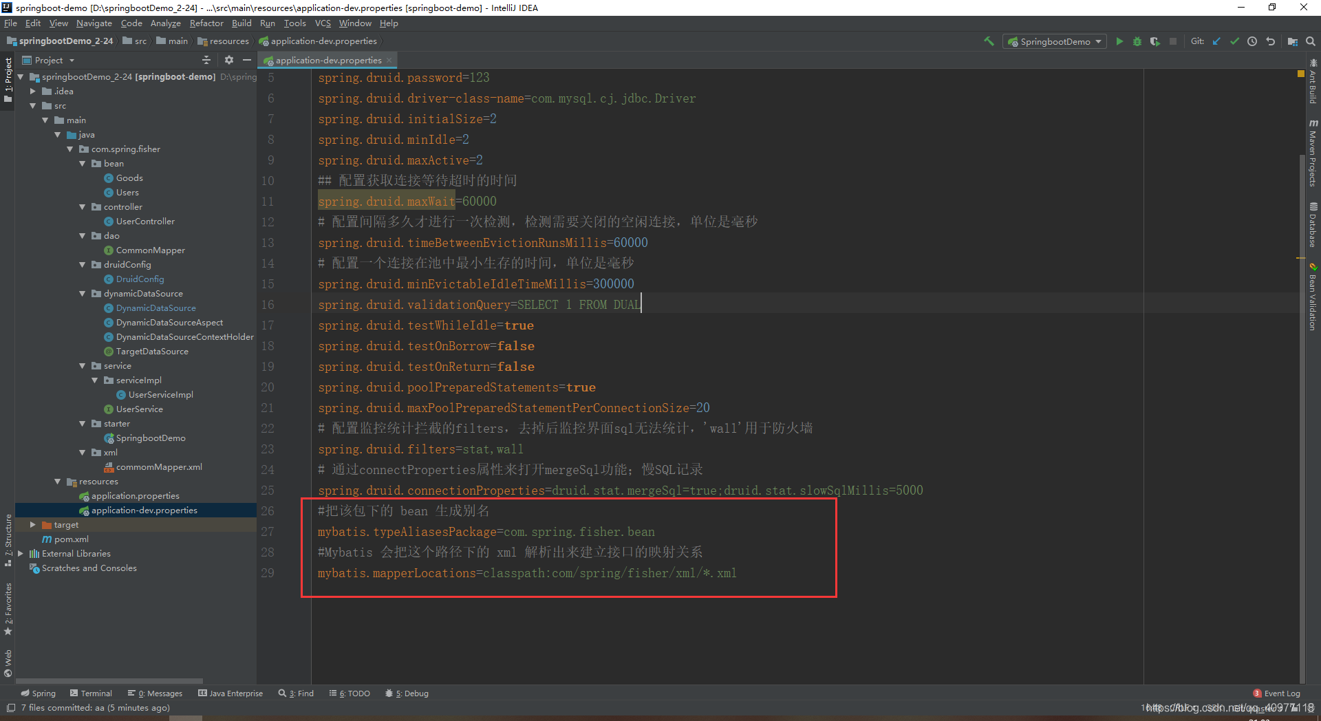This screenshot has width=1321, height=721.
Task: Expand the .idea folder
Action: [33, 92]
